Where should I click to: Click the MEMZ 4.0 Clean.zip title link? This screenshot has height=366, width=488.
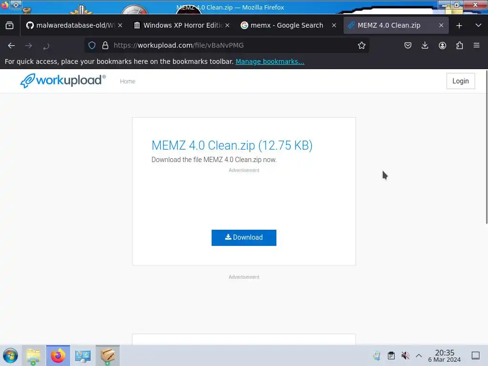(232, 145)
